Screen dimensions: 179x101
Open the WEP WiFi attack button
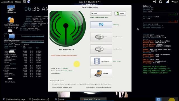pyautogui.click(x=101, y=37)
